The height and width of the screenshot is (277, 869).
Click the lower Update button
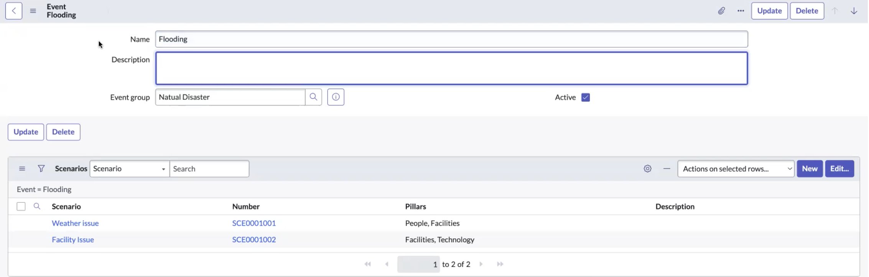(26, 132)
